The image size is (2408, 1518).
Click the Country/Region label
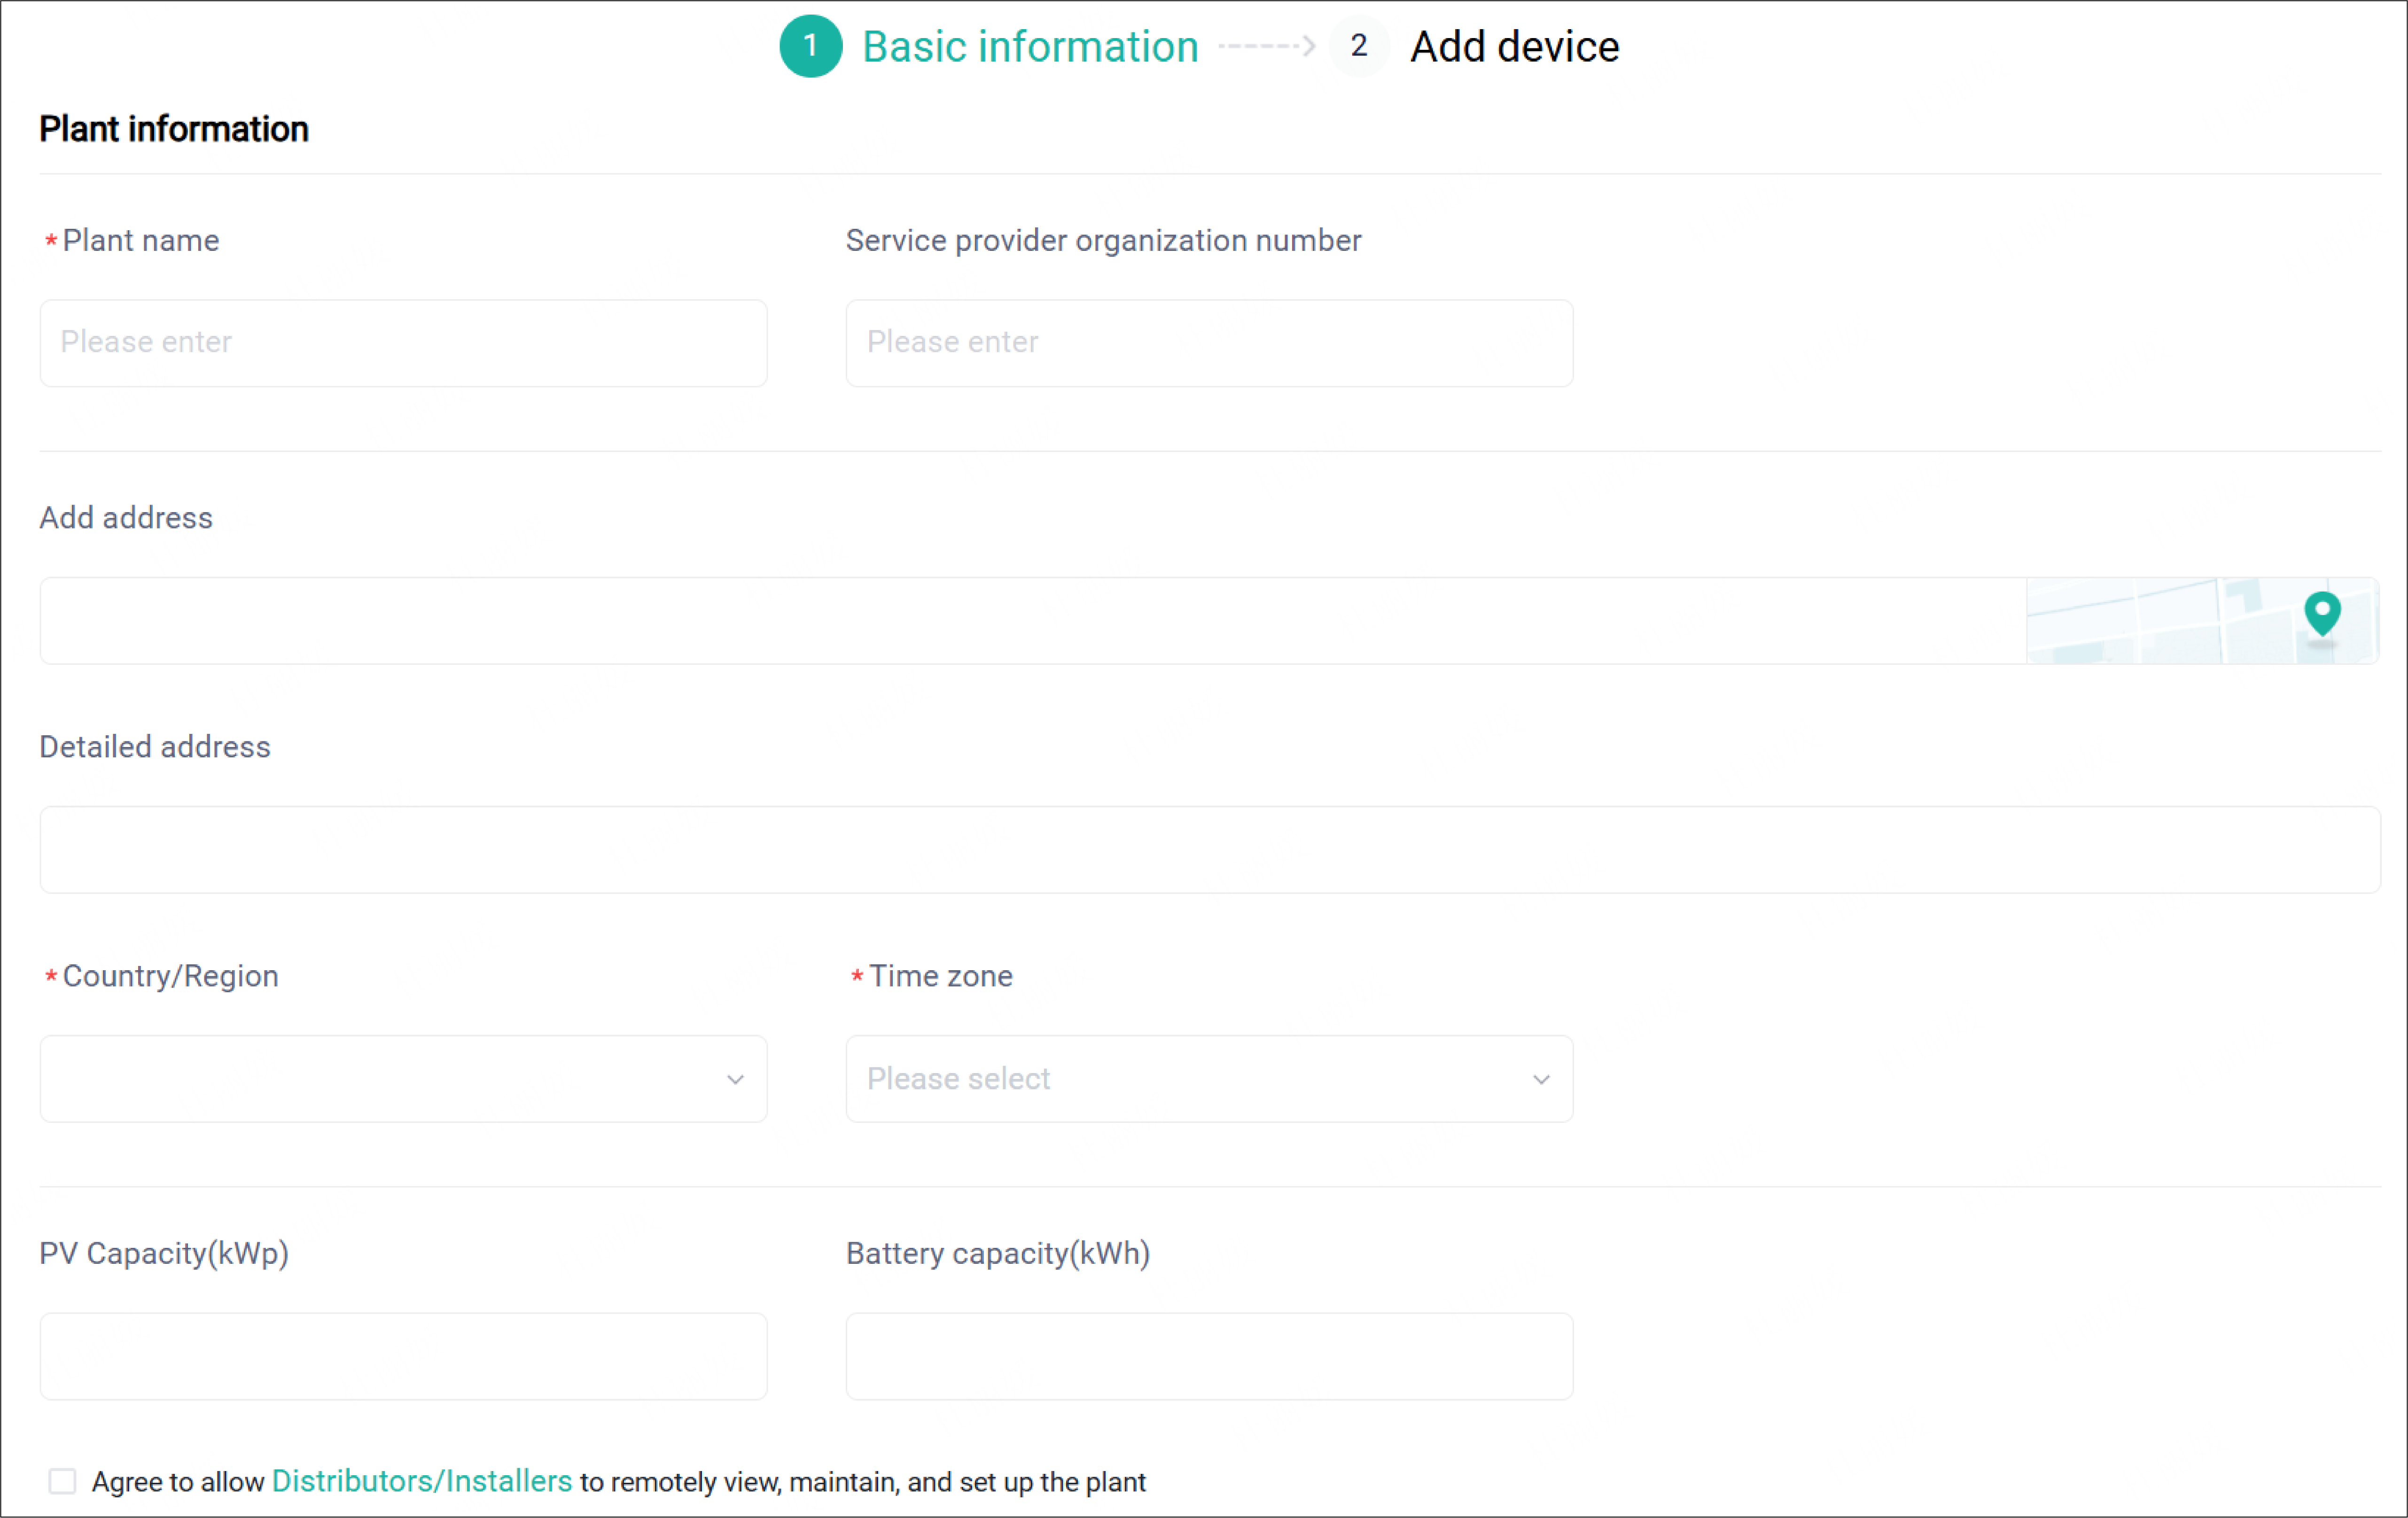click(171, 976)
